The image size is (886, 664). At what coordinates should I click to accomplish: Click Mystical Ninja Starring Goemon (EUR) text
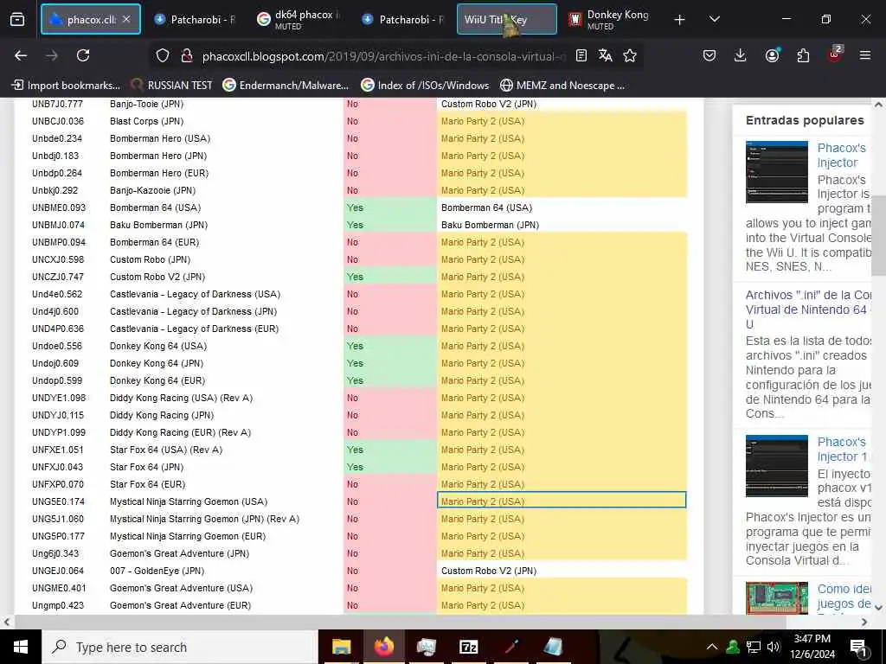point(188,536)
